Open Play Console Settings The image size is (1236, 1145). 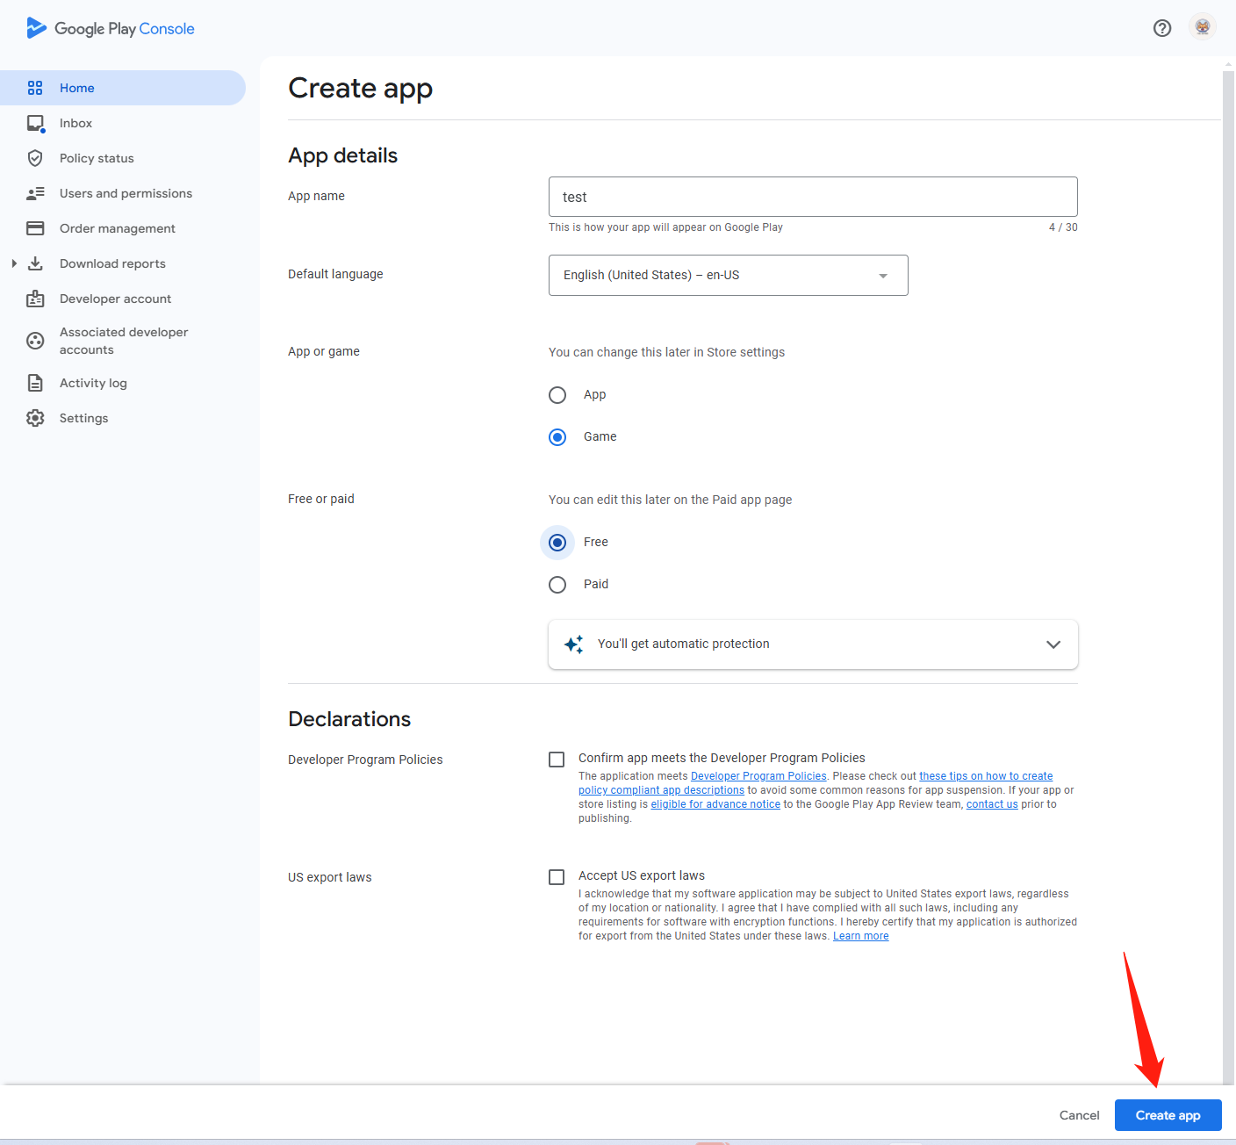pos(83,418)
